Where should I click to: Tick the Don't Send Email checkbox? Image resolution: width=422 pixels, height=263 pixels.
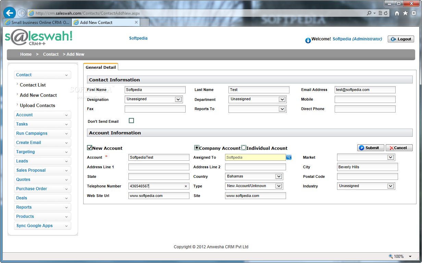131,121
